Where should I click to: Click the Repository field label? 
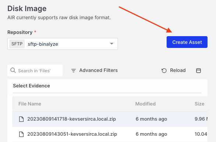point(20,32)
